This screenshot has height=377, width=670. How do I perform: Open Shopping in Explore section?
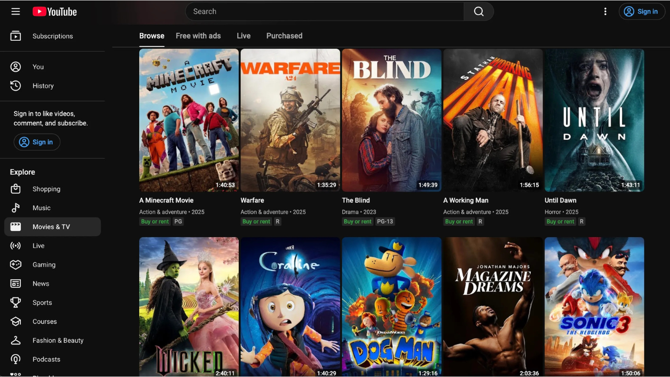[52, 189]
